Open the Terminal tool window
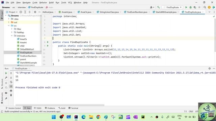 (x=73, y=108)
